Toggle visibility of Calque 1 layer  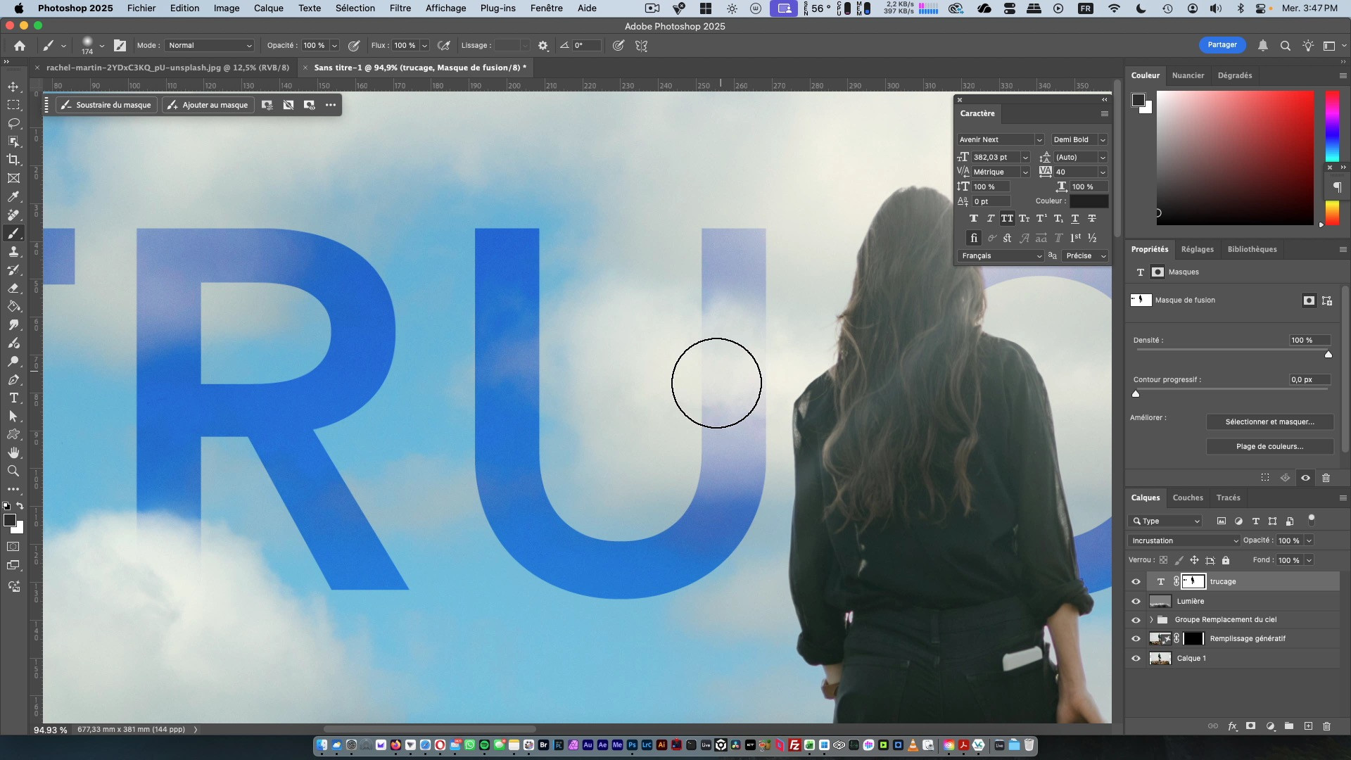(1136, 659)
